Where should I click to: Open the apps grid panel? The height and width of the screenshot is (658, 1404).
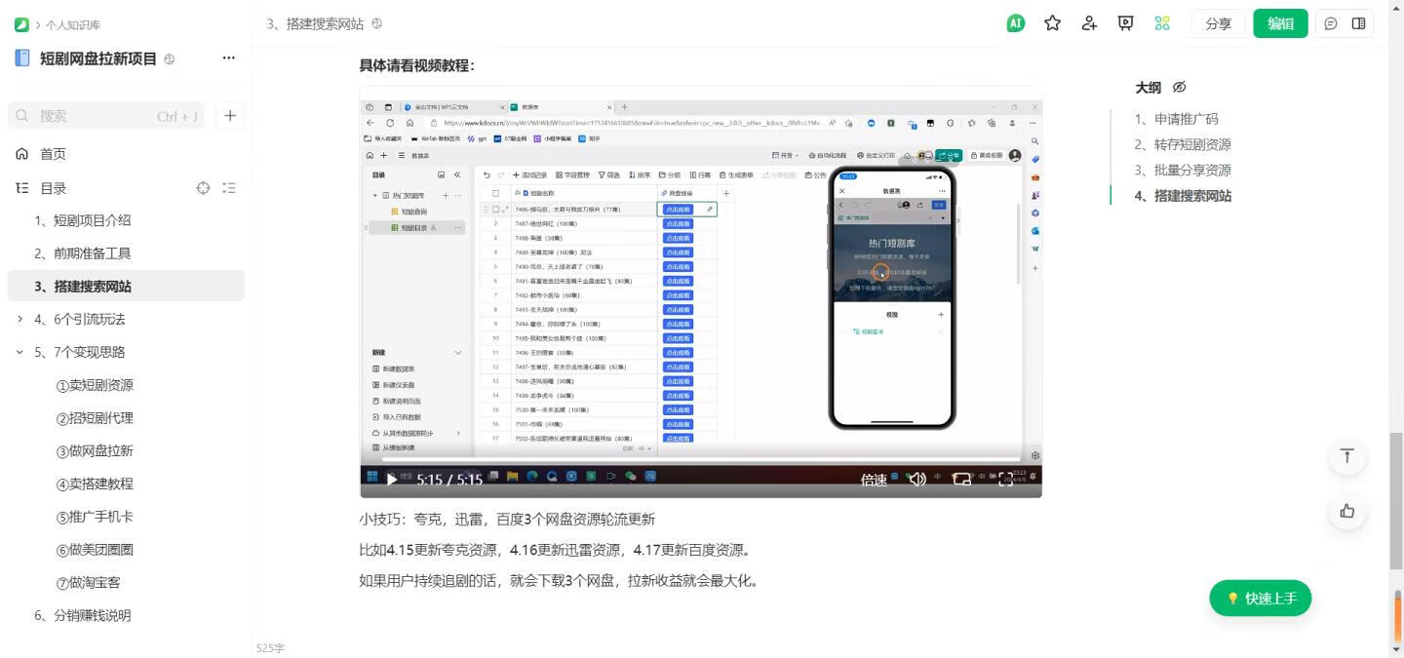(x=1161, y=23)
